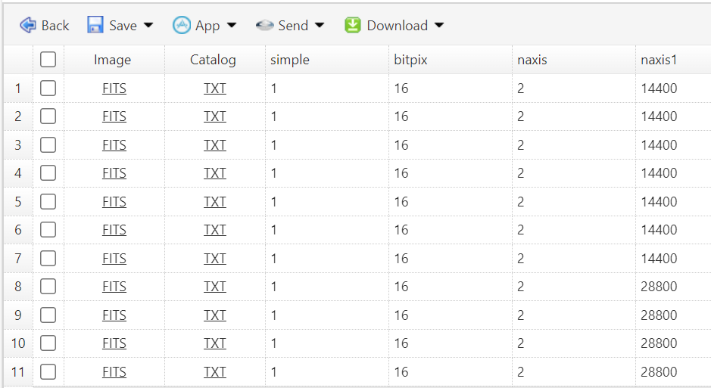The image size is (711, 388).
Task: Check the checkbox for row 1
Action: tap(48, 88)
